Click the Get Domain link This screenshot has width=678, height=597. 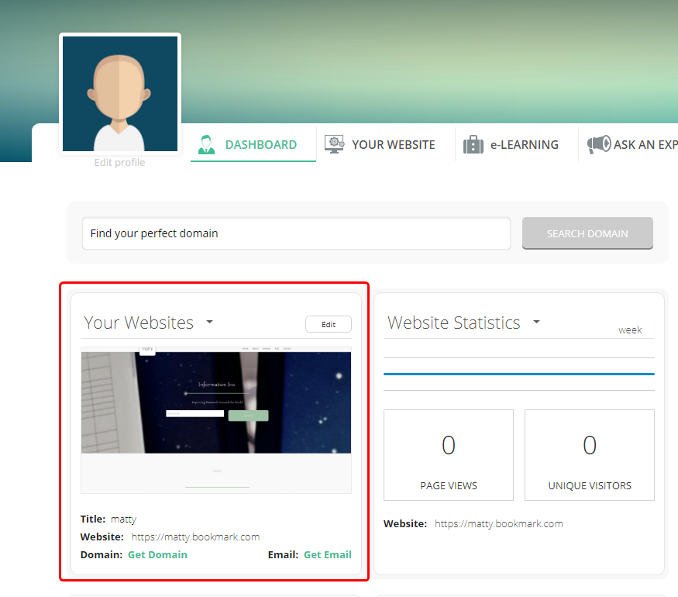[157, 555]
